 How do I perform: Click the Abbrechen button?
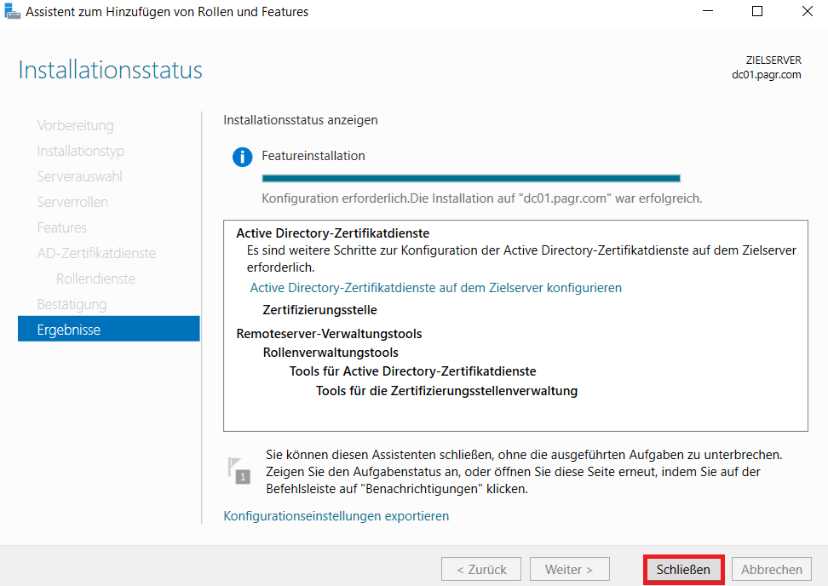click(771, 569)
